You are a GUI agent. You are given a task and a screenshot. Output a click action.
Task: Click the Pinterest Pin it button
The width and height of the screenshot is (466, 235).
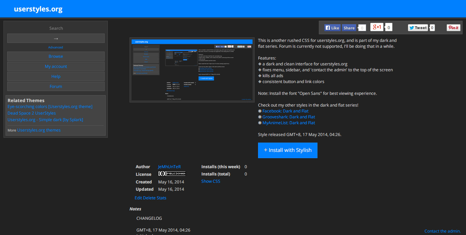[454, 28]
